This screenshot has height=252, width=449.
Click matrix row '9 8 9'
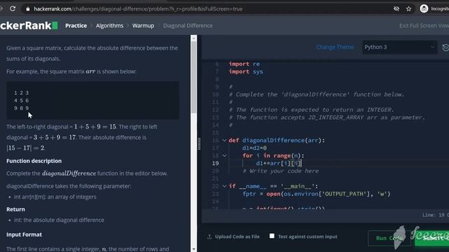(x=21, y=108)
